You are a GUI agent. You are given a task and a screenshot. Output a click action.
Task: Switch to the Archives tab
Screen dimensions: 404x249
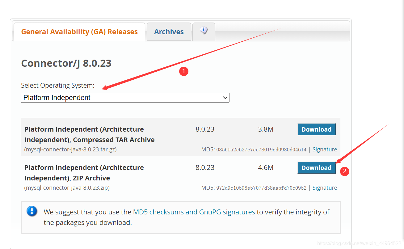(x=169, y=32)
